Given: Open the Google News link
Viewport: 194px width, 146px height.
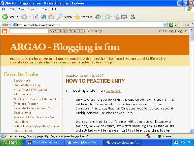Looking at the screenshot, I should 22,81.
